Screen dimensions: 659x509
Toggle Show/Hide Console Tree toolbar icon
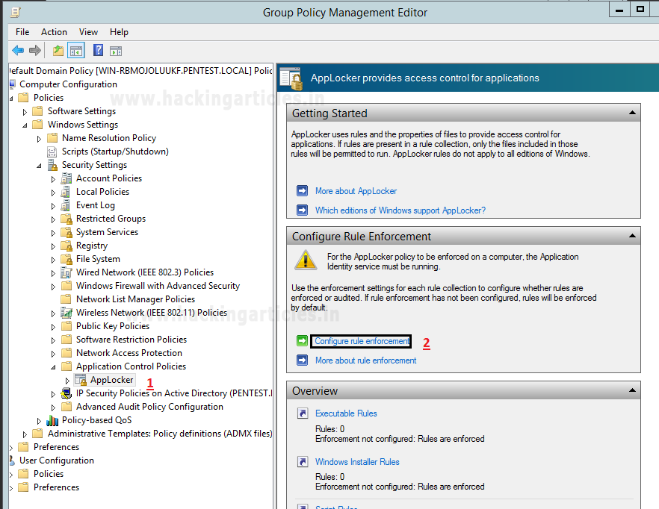pyautogui.click(x=76, y=51)
